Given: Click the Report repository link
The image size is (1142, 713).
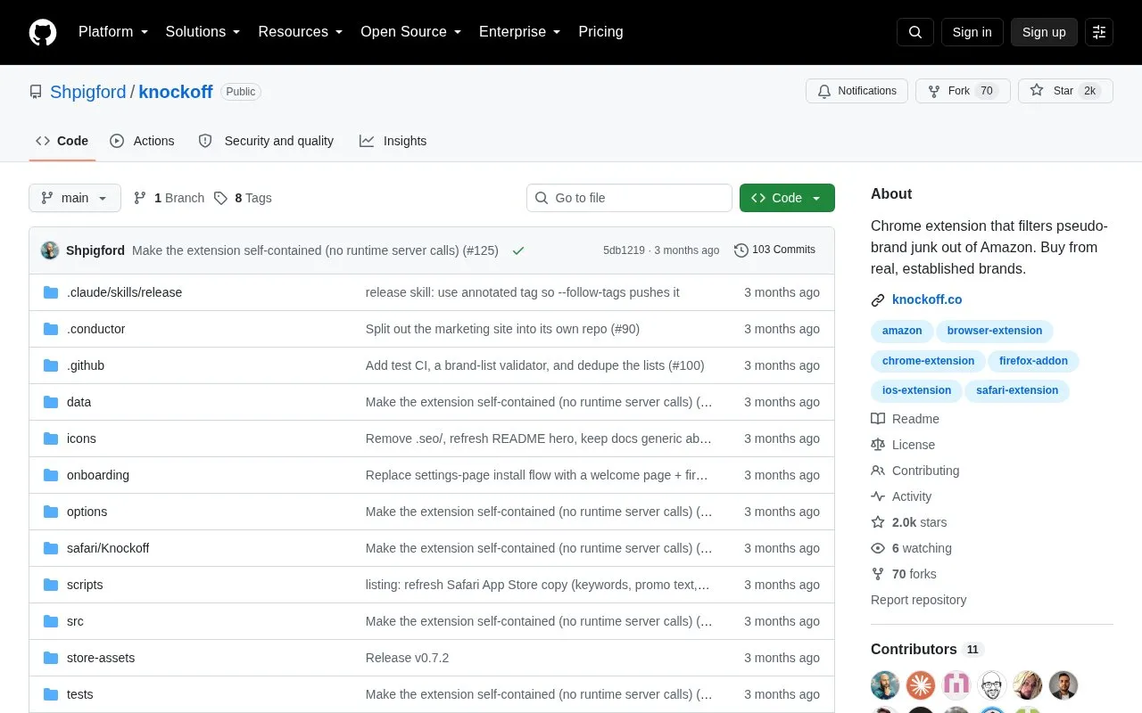Looking at the screenshot, I should tap(918, 600).
